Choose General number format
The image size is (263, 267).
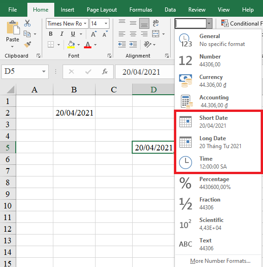tap(218, 40)
